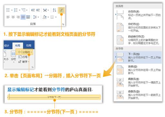This screenshot has height=117, width=165.
Task: Click the 显示编辑标记 blue text
Action: [x=21, y=90]
